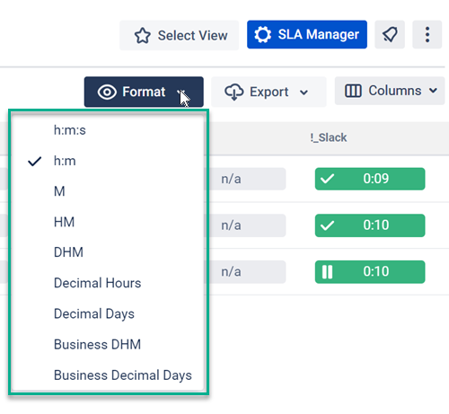The image size is (449, 414).
Task: Click the cloud download Export icon
Action: [x=234, y=92]
